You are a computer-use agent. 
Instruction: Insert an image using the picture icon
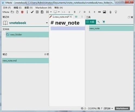(104, 12)
